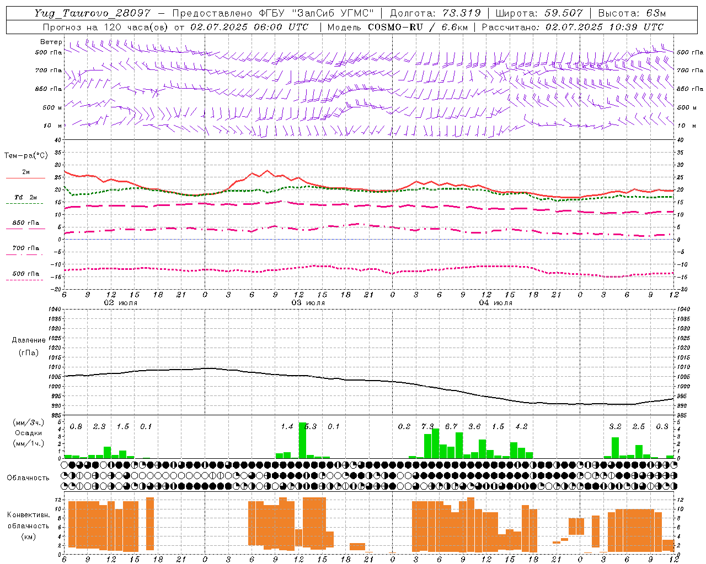Image resolution: width=706 pixels, height=564 pixels.
Task: Click the elevation text Высота: 63м
Action: point(632,13)
